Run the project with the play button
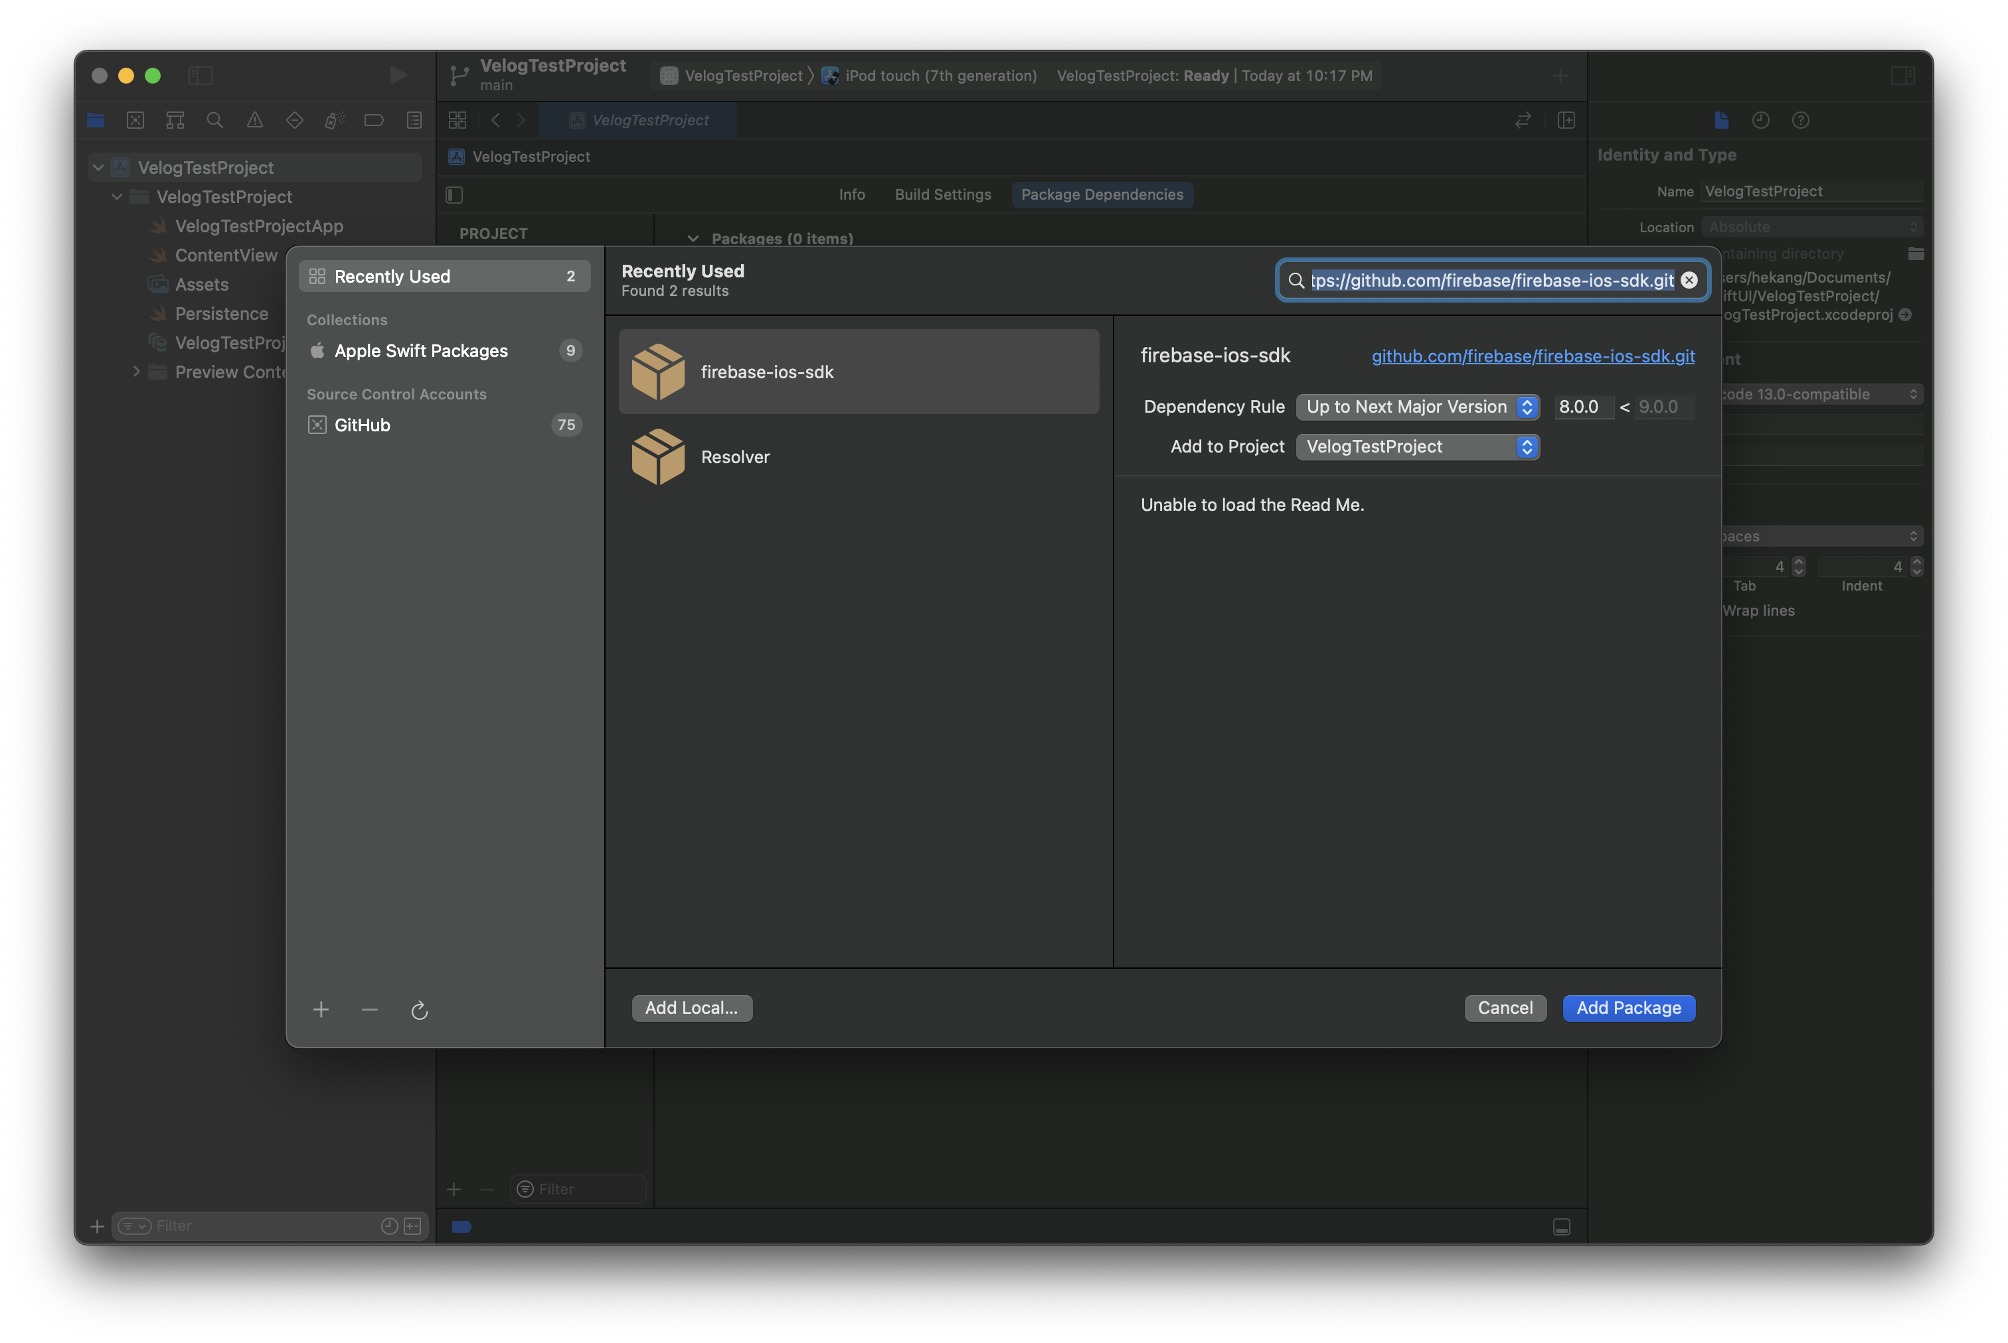This screenshot has height=1343, width=2008. (398, 76)
